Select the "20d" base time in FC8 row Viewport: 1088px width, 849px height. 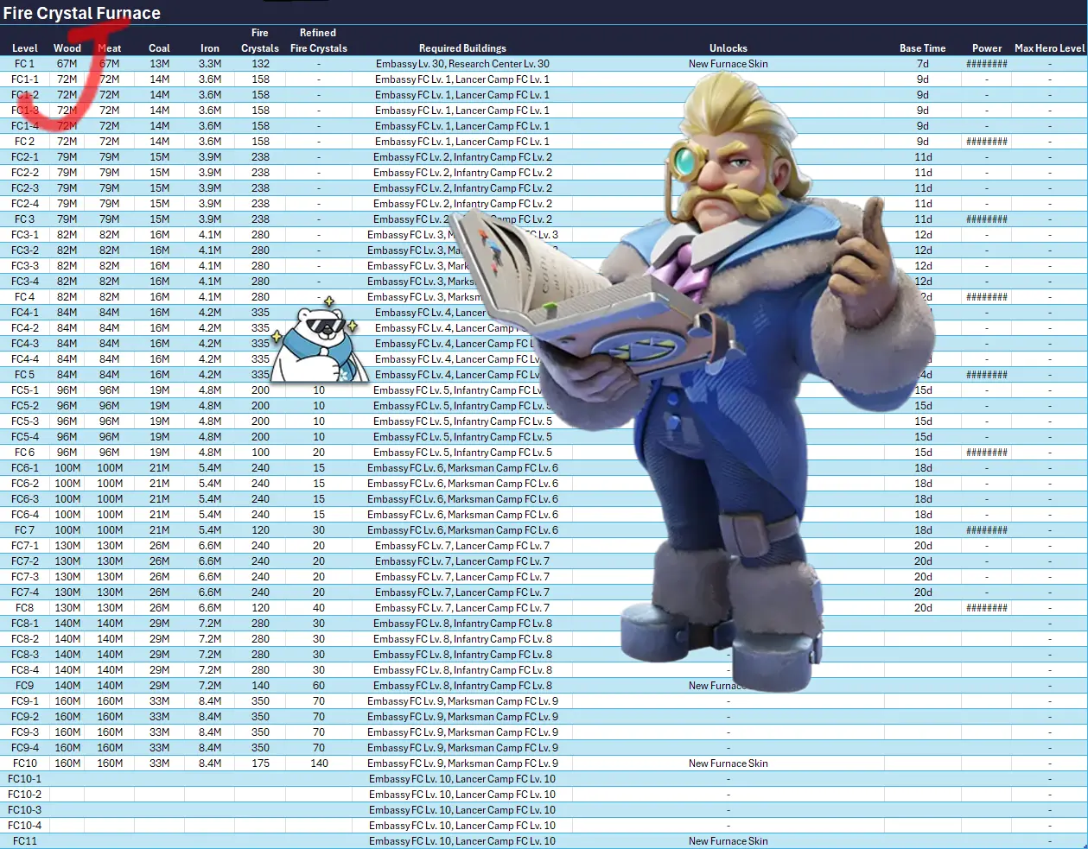[x=923, y=608]
